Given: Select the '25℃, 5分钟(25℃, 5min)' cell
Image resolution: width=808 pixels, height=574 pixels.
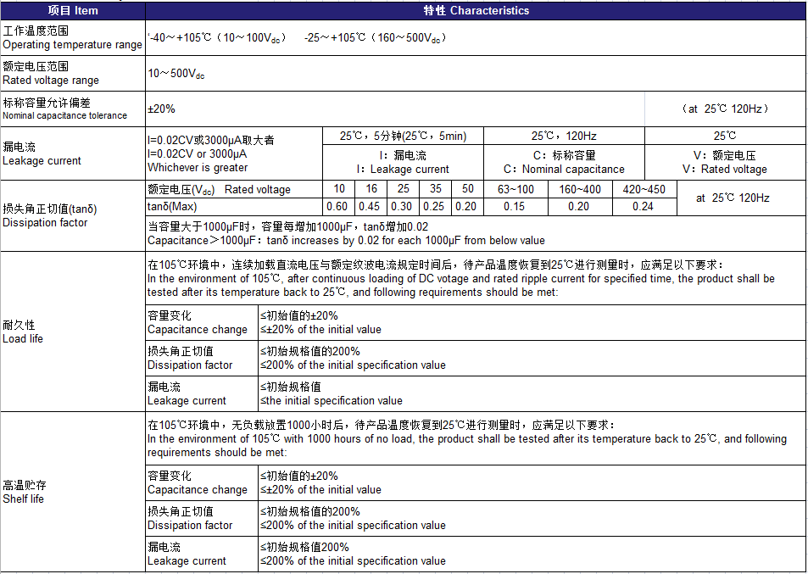Looking at the screenshot, I should tap(403, 137).
